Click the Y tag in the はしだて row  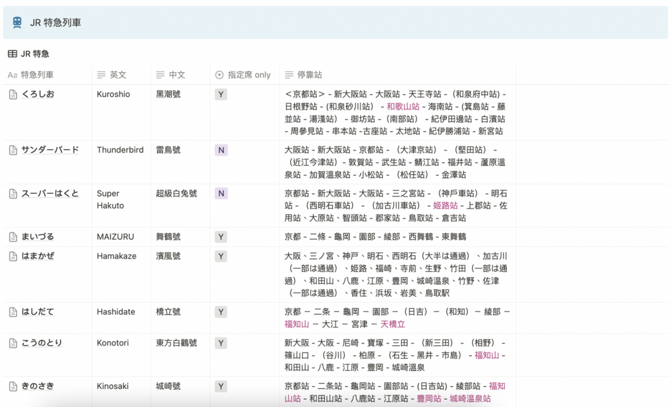(x=221, y=312)
